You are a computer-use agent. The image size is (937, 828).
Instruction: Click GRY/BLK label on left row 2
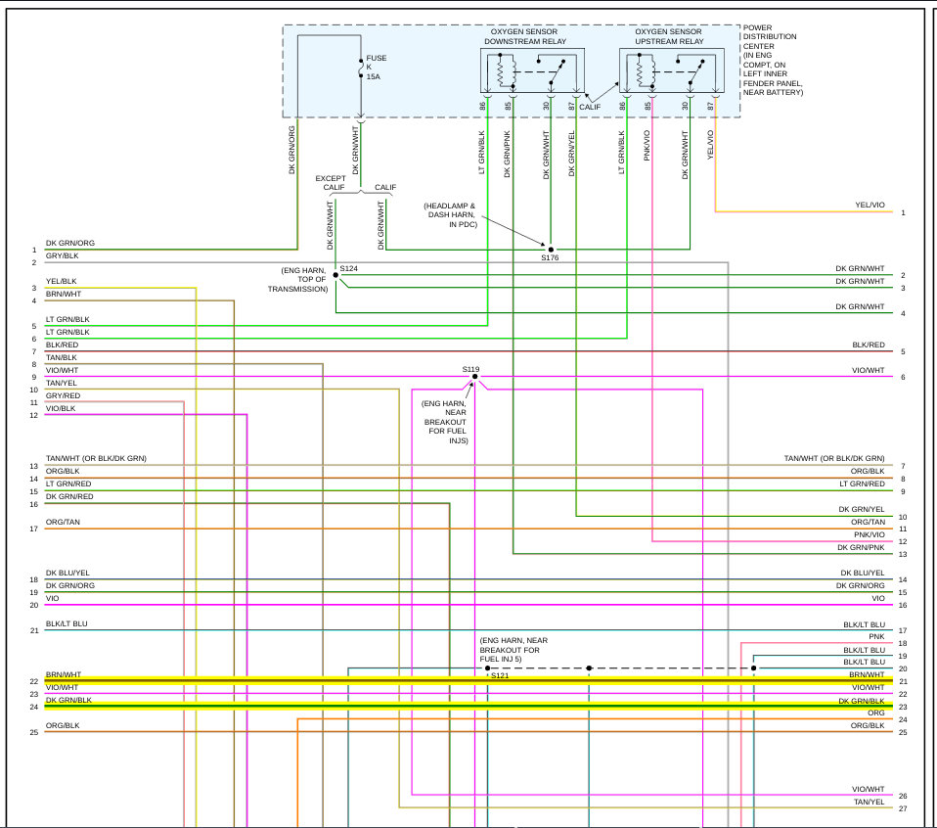[63, 255]
